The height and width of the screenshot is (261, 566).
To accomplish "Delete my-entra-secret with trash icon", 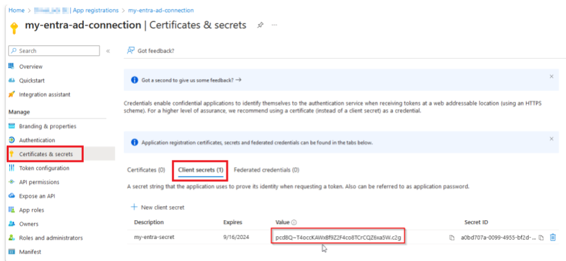I will coord(553,238).
